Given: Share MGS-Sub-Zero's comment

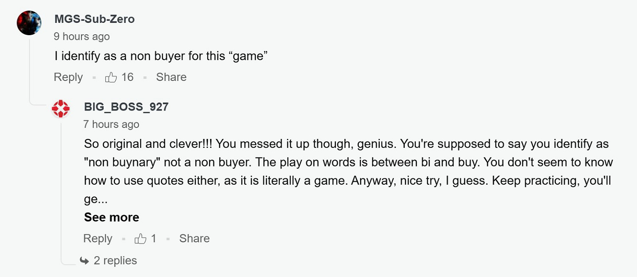Looking at the screenshot, I should click(171, 77).
